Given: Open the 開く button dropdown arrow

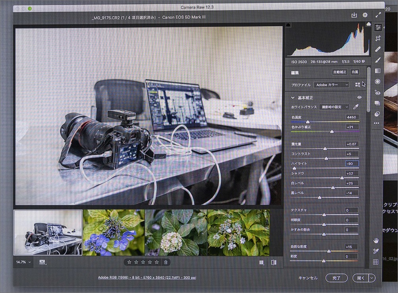Looking at the screenshot, I should coord(372,278).
